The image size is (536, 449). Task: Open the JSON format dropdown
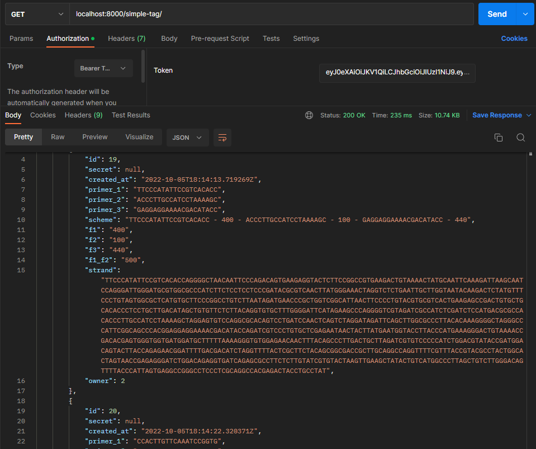pos(187,137)
